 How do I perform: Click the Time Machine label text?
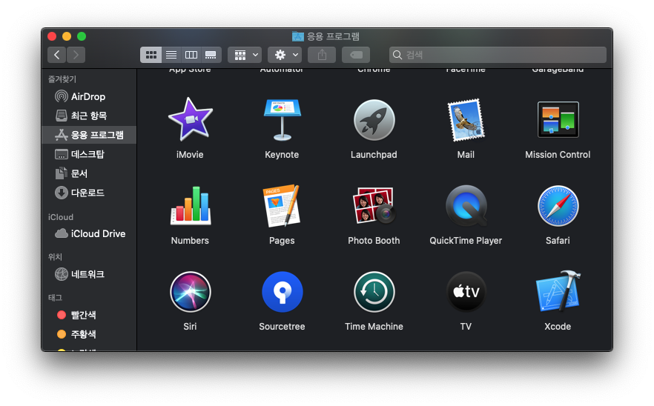point(374,327)
